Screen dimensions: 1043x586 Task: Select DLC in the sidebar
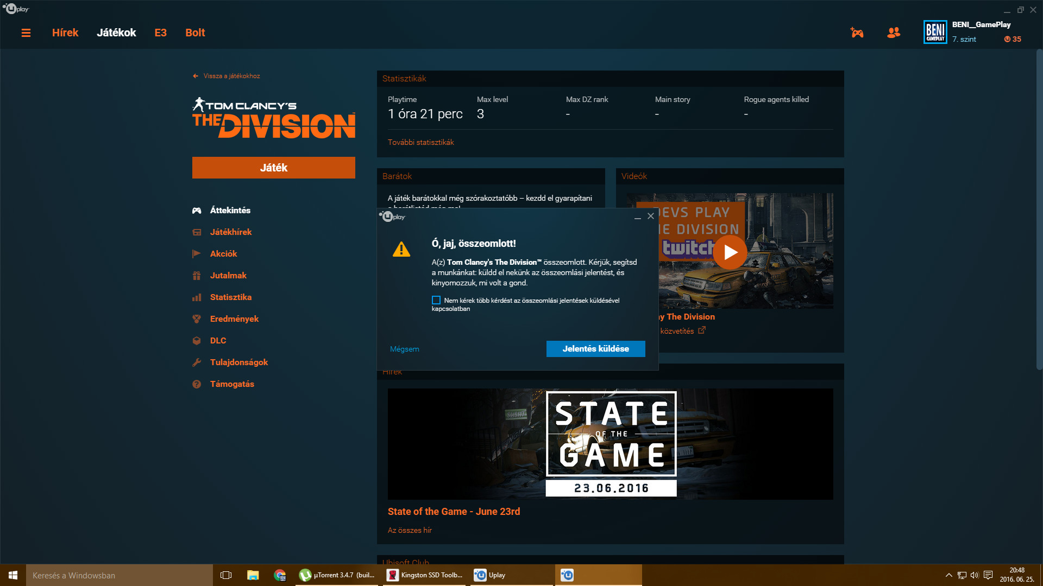pos(218,341)
